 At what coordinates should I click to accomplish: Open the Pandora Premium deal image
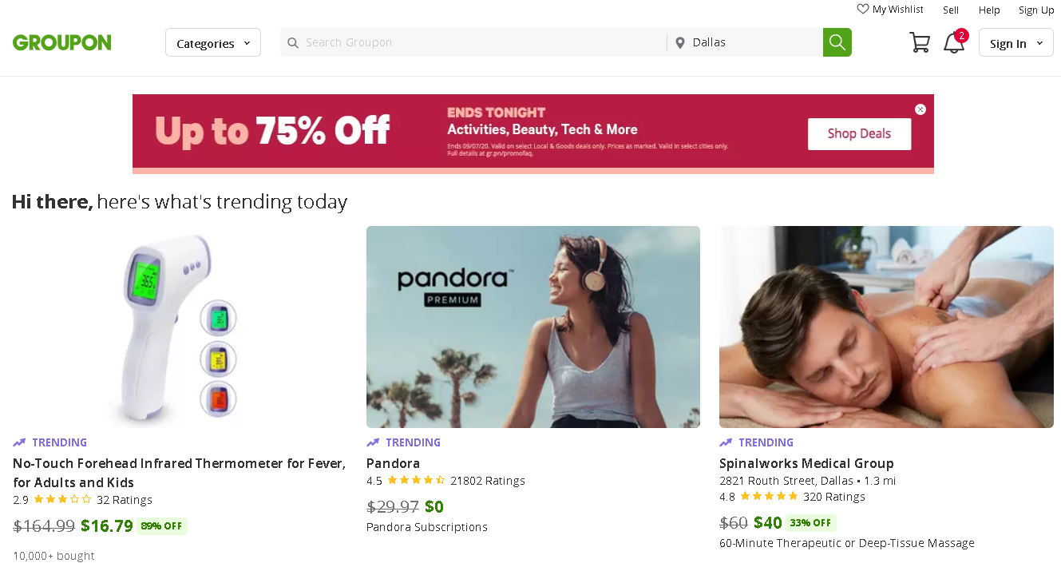(x=532, y=327)
